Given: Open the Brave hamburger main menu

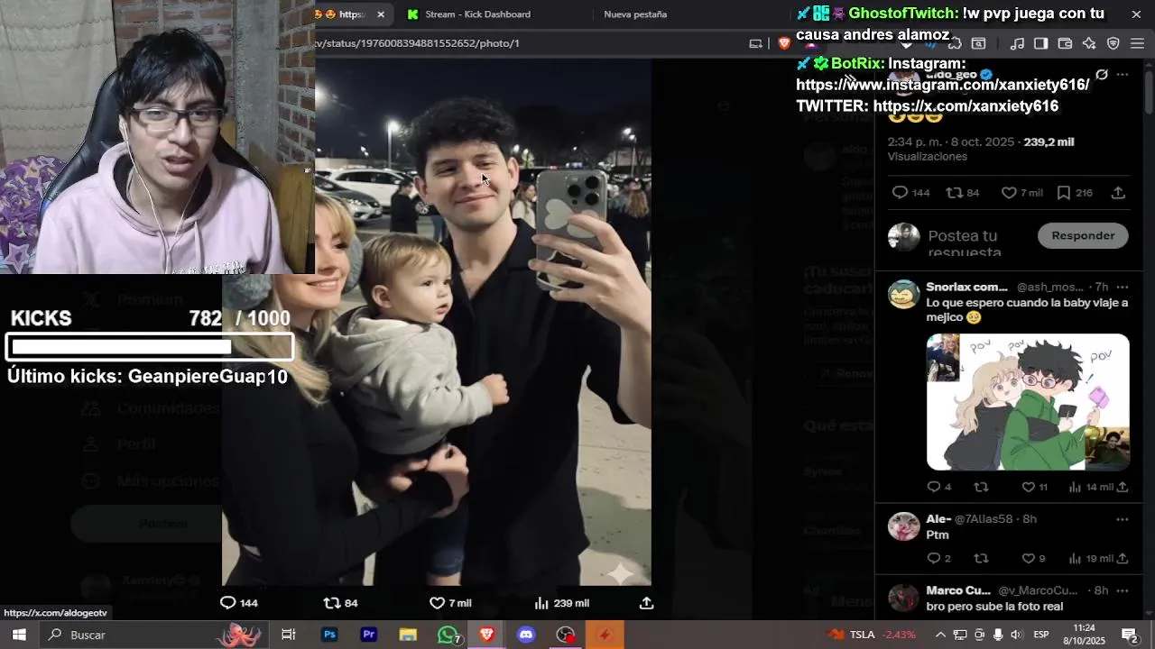Looking at the screenshot, I should (1137, 43).
